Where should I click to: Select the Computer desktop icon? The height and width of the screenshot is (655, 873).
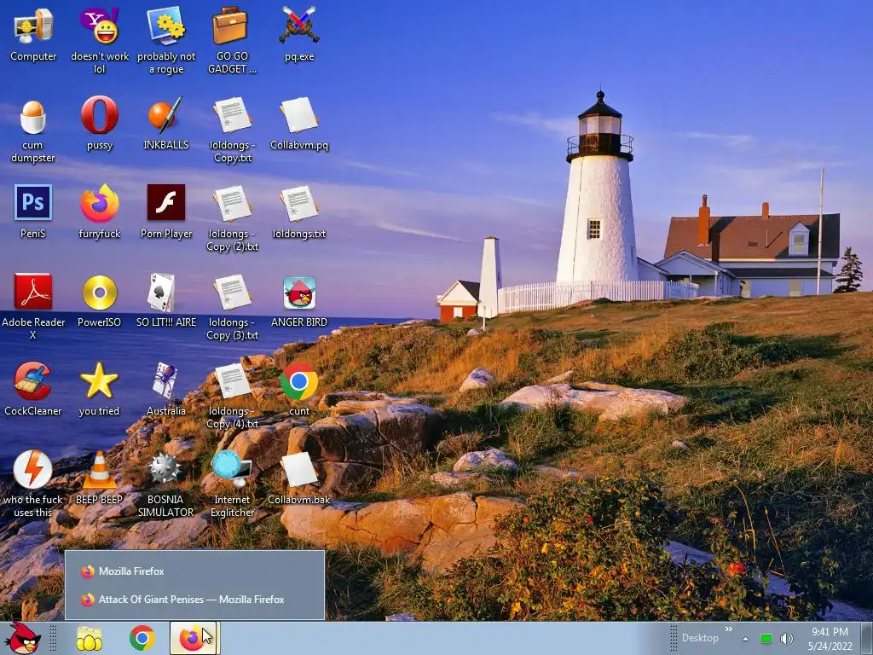[33, 34]
